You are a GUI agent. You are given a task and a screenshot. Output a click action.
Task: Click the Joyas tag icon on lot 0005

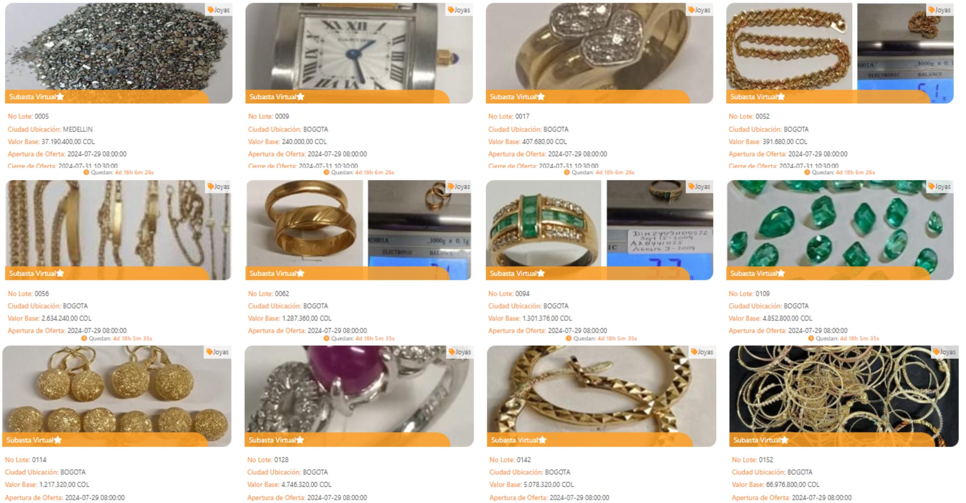pos(211,10)
